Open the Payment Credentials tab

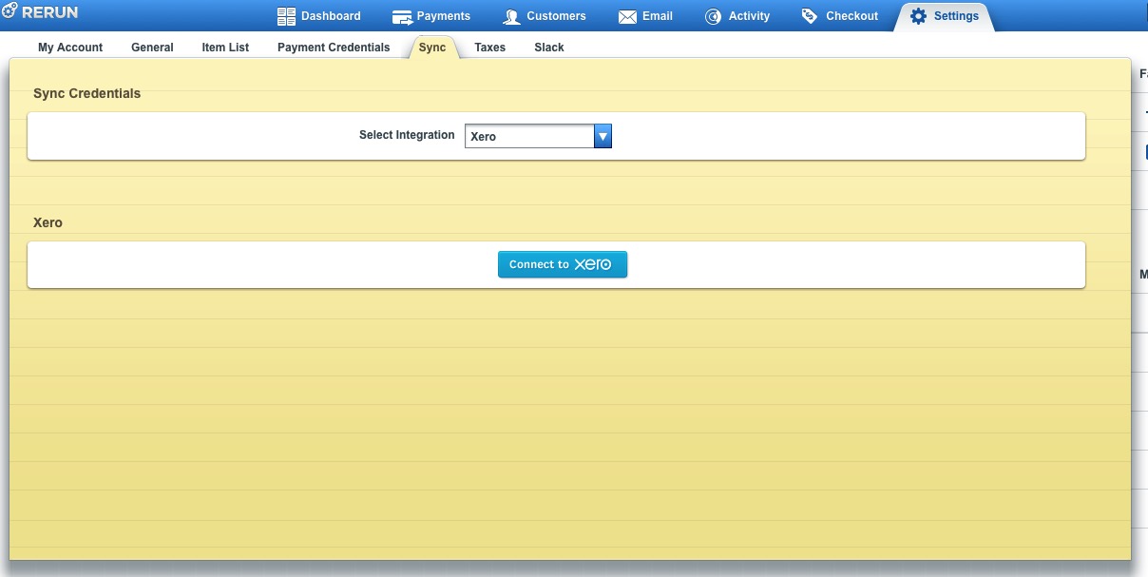pyautogui.click(x=334, y=48)
